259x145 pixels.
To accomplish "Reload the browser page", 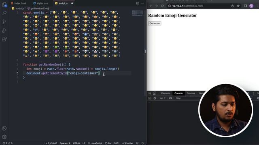I will click(162, 6).
